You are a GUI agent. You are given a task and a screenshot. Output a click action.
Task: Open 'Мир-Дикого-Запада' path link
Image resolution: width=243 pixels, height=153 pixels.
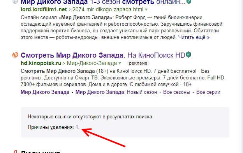click(x=92, y=63)
